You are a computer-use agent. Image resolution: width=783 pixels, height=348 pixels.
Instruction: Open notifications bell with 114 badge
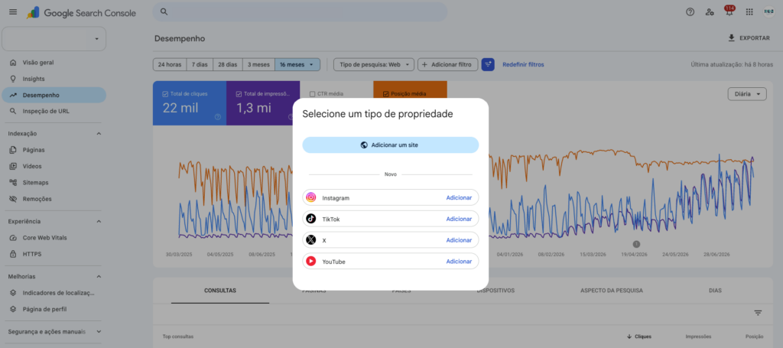729,11
